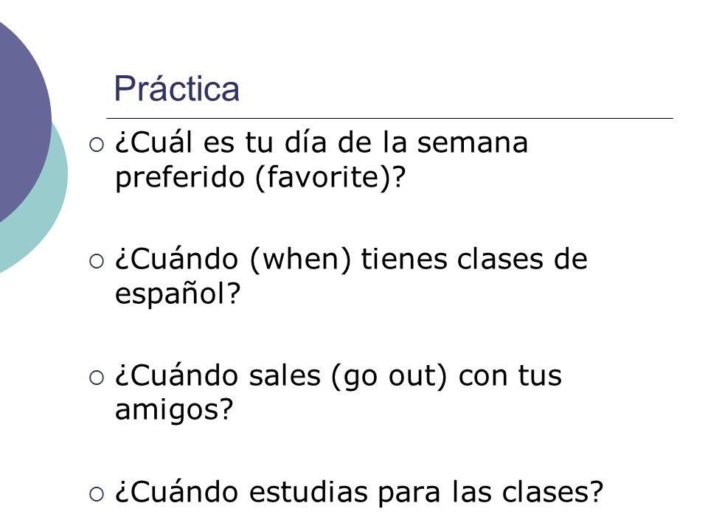Screen dimensions: 708x531
Task: Click '¿Cuándo estudias para las clases?'
Action: coord(359,492)
